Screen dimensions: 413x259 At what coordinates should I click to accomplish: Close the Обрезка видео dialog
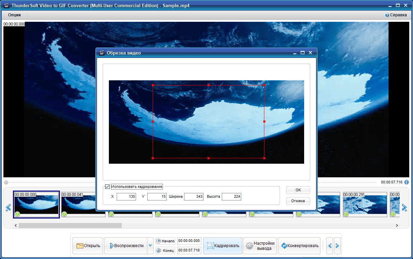click(x=310, y=53)
